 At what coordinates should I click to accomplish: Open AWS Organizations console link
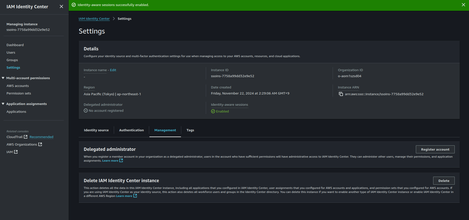[x=22, y=144]
